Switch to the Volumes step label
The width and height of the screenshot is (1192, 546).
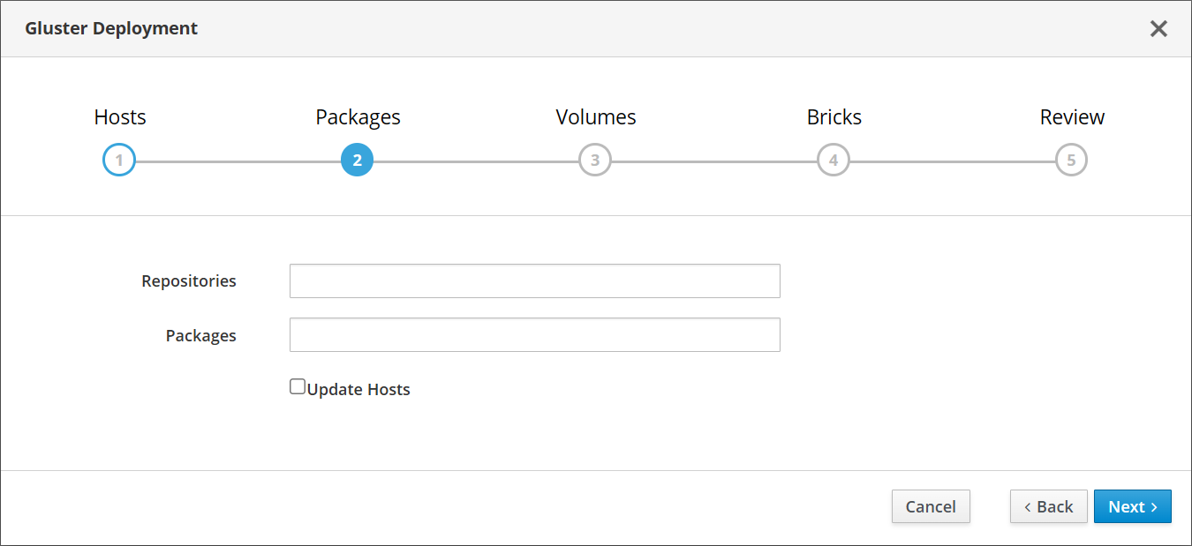596,117
